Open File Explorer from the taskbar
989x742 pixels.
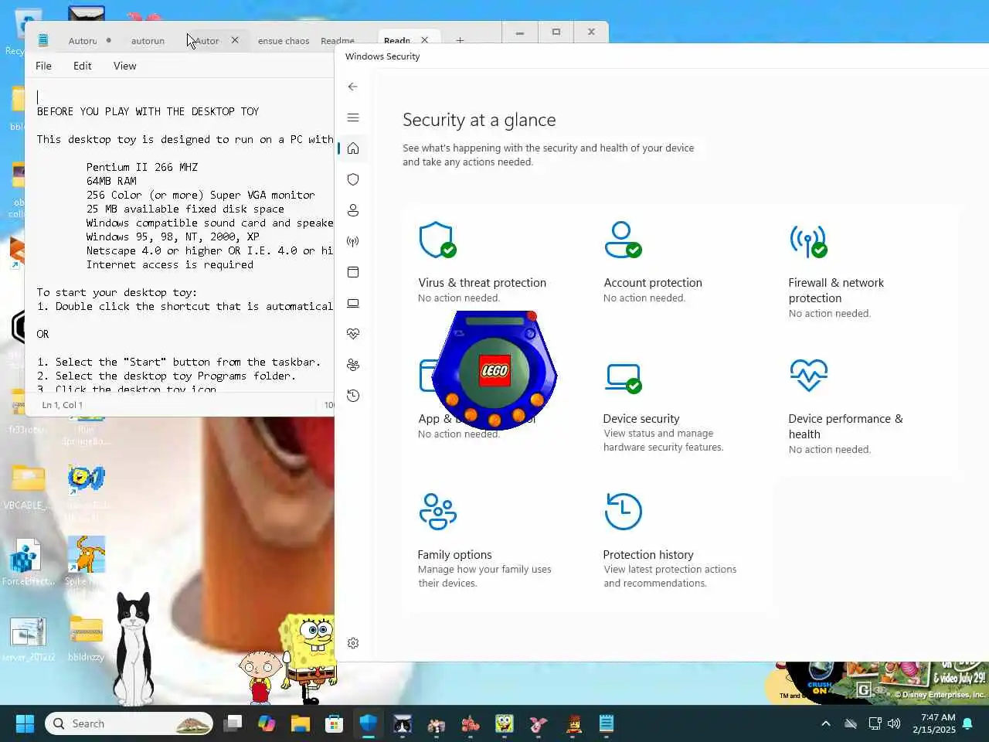click(301, 723)
